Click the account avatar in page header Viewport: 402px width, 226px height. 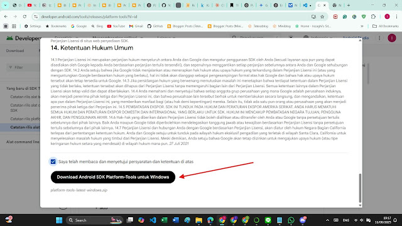point(392,38)
